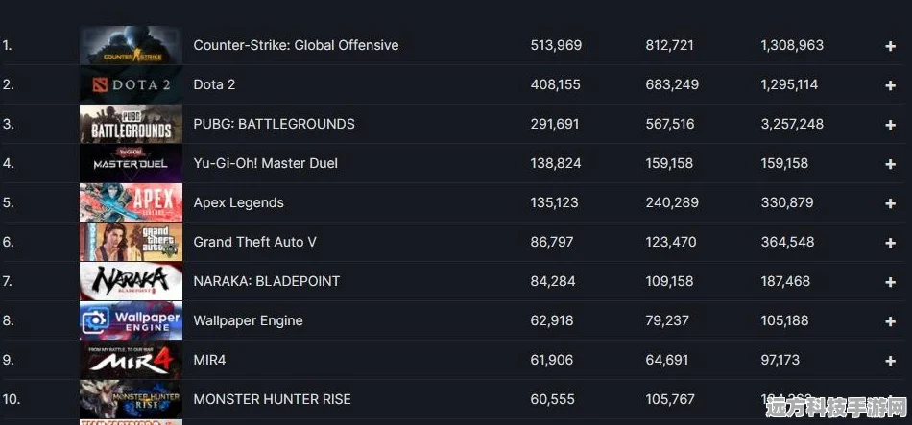Open the Dota 2 logo thumbnail

(131, 84)
